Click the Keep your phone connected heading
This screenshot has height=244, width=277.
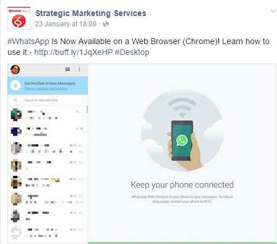pos(182,185)
